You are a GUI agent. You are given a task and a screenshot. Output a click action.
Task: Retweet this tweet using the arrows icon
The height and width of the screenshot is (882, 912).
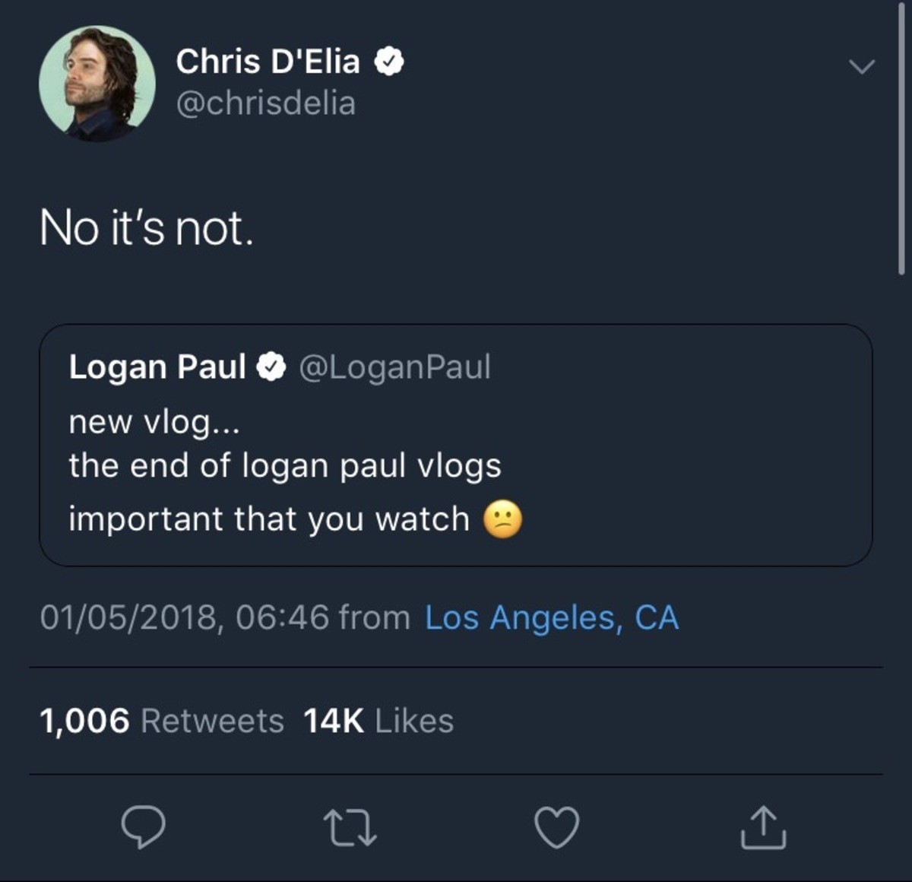pos(350,827)
